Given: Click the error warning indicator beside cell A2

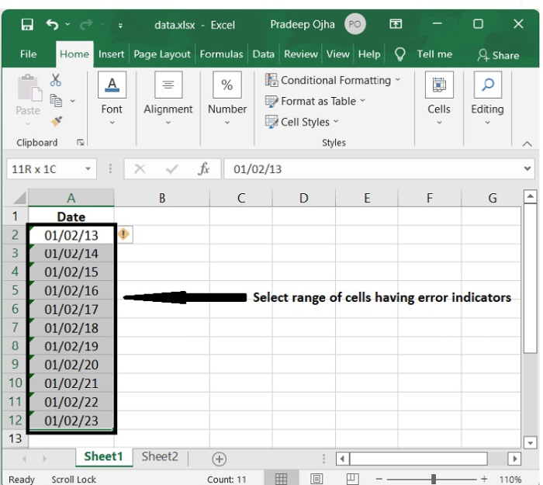Looking at the screenshot, I should click(x=124, y=234).
